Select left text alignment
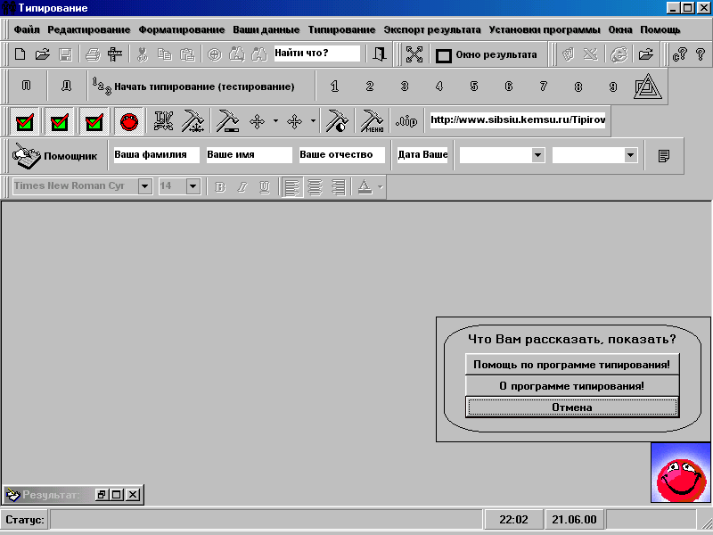Screen dimensions: 713x535 pyautogui.click(x=292, y=187)
